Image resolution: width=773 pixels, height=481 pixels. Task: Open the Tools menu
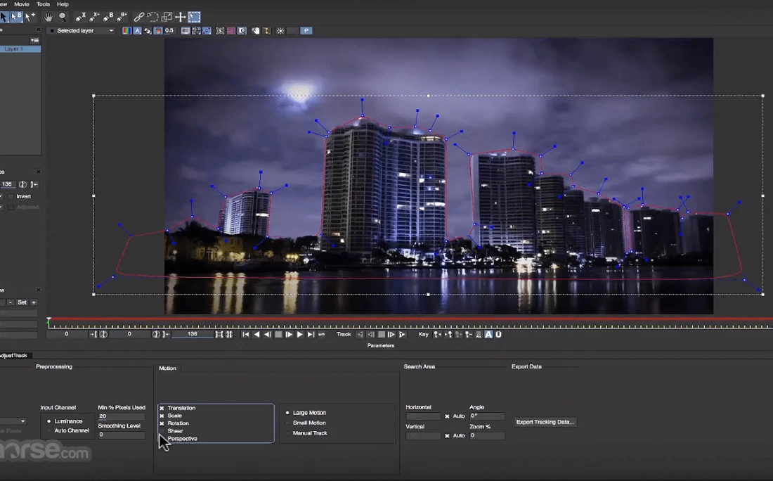coord(43,4)
